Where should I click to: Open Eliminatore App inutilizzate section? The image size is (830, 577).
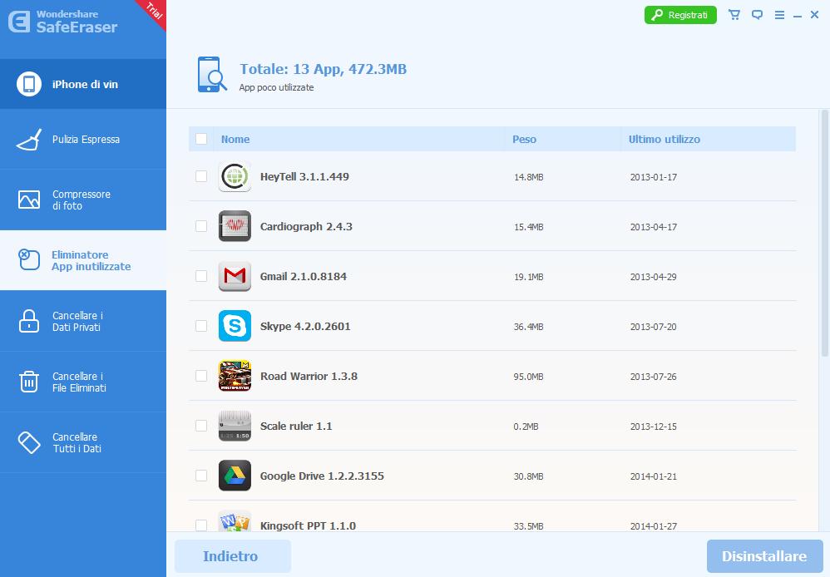pos(83,260)
